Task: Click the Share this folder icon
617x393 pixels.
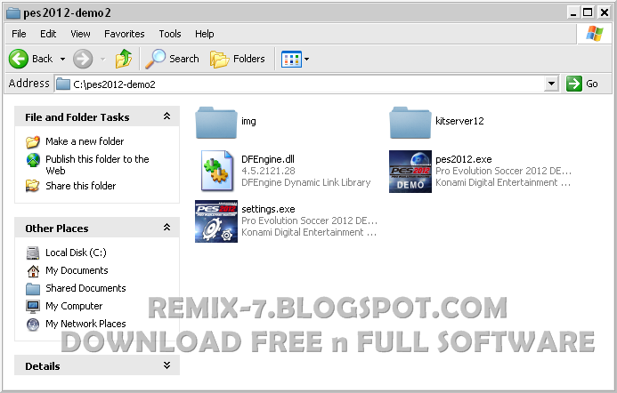Action: (33, 186)
